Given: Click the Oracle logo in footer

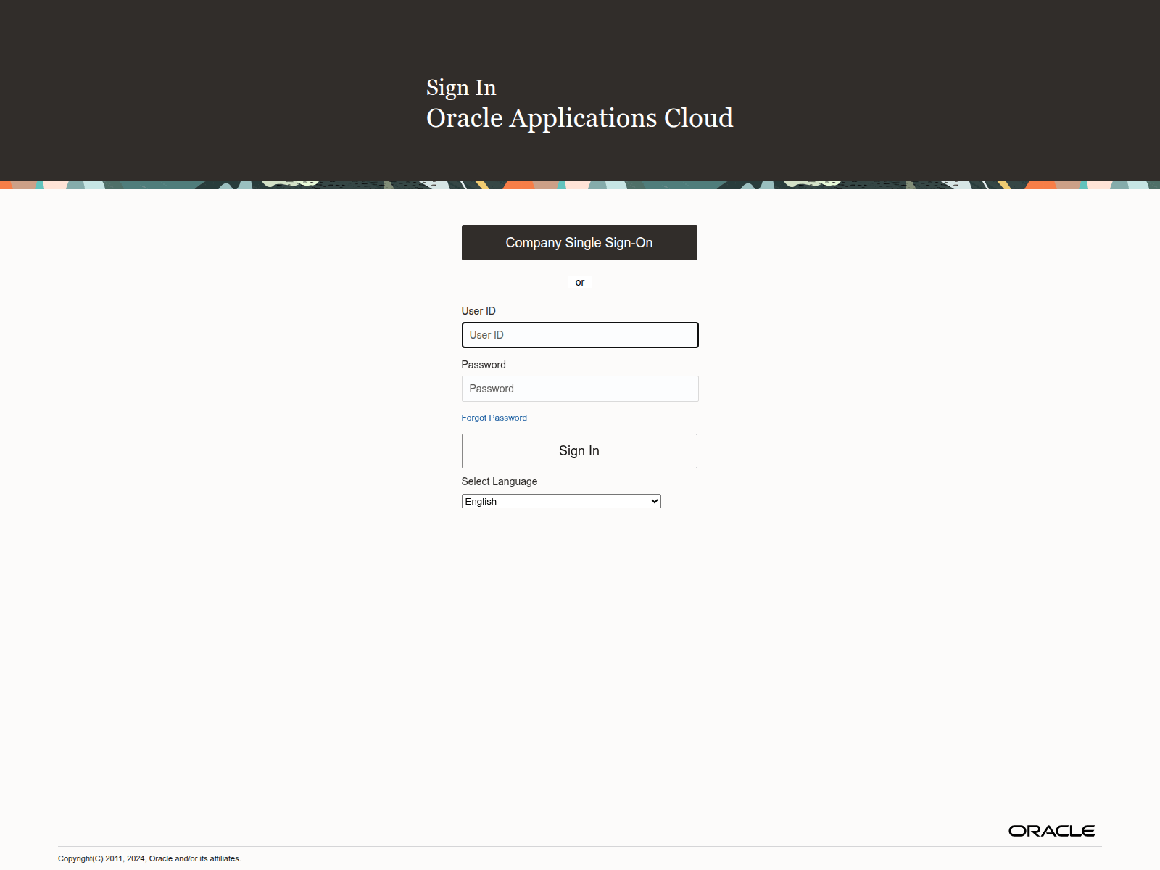Looking at the screenshot, I should tap(1051, 831).
